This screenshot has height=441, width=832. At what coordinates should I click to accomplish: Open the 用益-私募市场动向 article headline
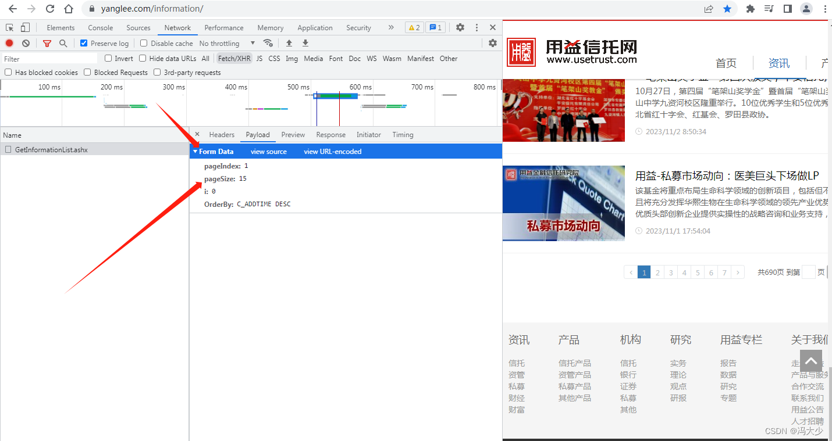727,175
